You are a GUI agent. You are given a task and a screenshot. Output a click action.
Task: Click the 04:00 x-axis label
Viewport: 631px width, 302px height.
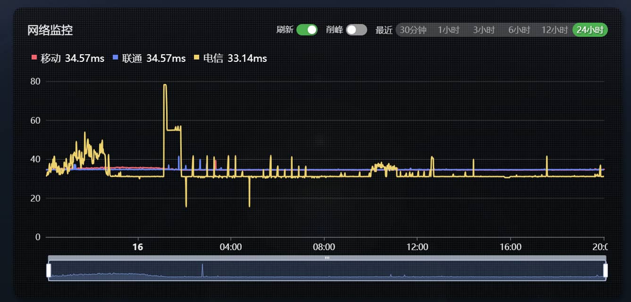pyautogui.click(x=231, y=247)
